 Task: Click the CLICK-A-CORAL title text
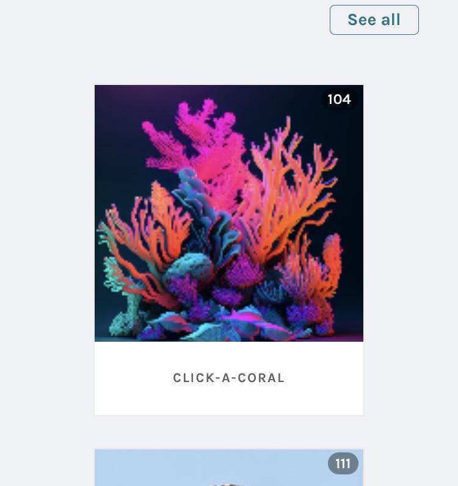(229, 378)
